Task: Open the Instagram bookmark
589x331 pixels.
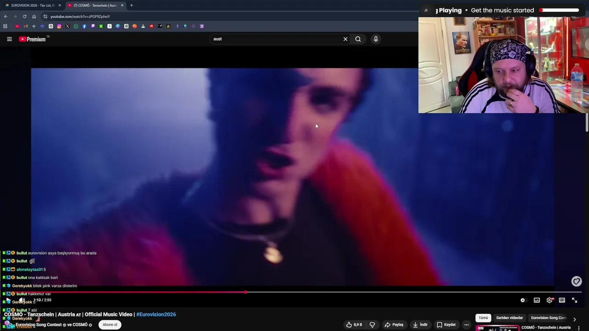Action: [x=59, y=26]
